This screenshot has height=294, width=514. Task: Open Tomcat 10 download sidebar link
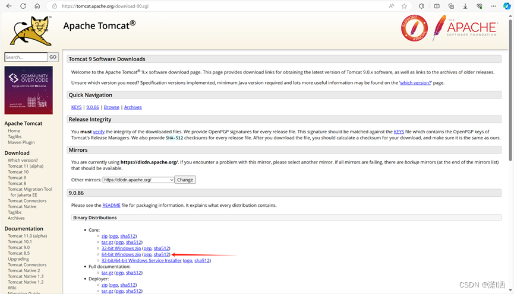[18, 172]
